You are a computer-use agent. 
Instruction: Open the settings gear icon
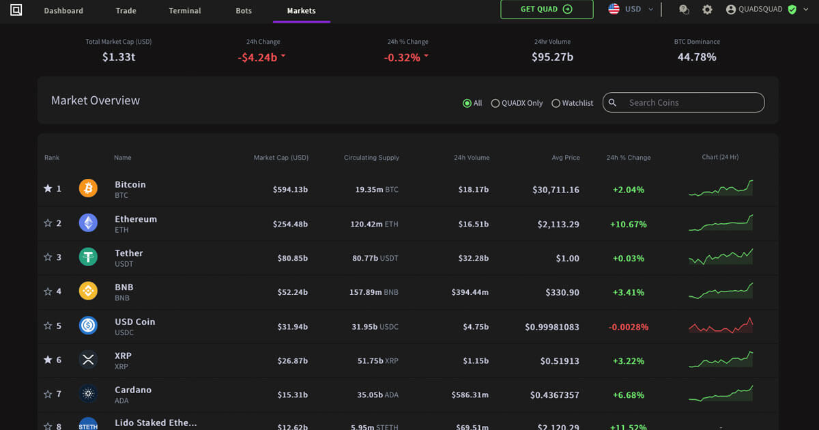click(x=707, y=10)
